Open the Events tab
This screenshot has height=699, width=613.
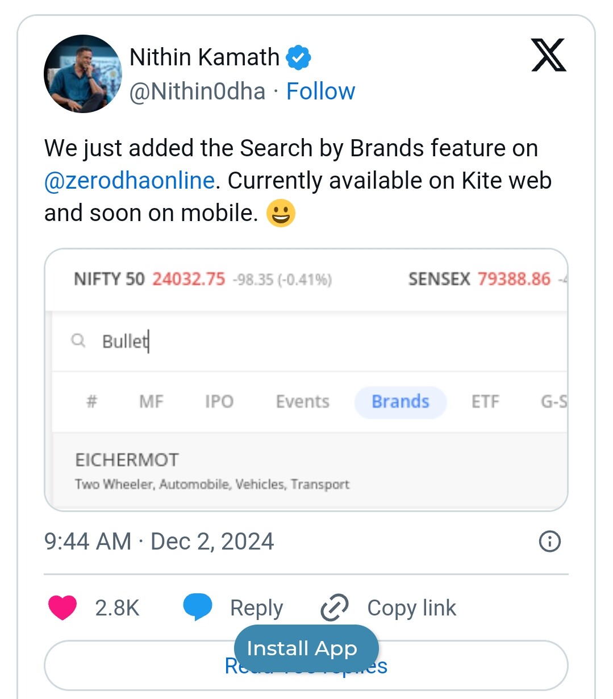tap(303, 402)
